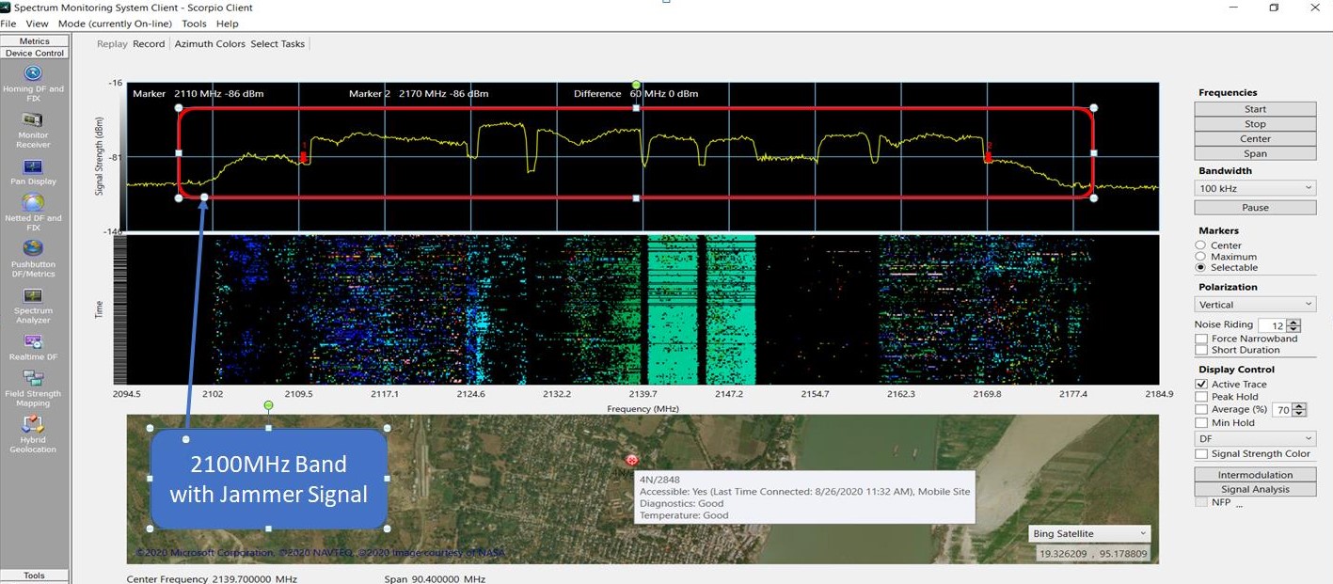Click the Replay toolbar item

(x=112, y=44)
